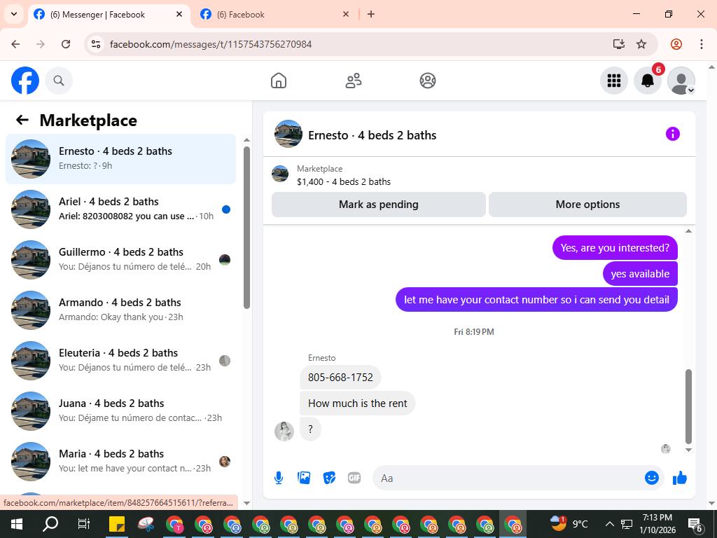The width and height of the screenshot is (717, 538).
Task: View site information icon in the address bar
Action: tap(96, 44)
